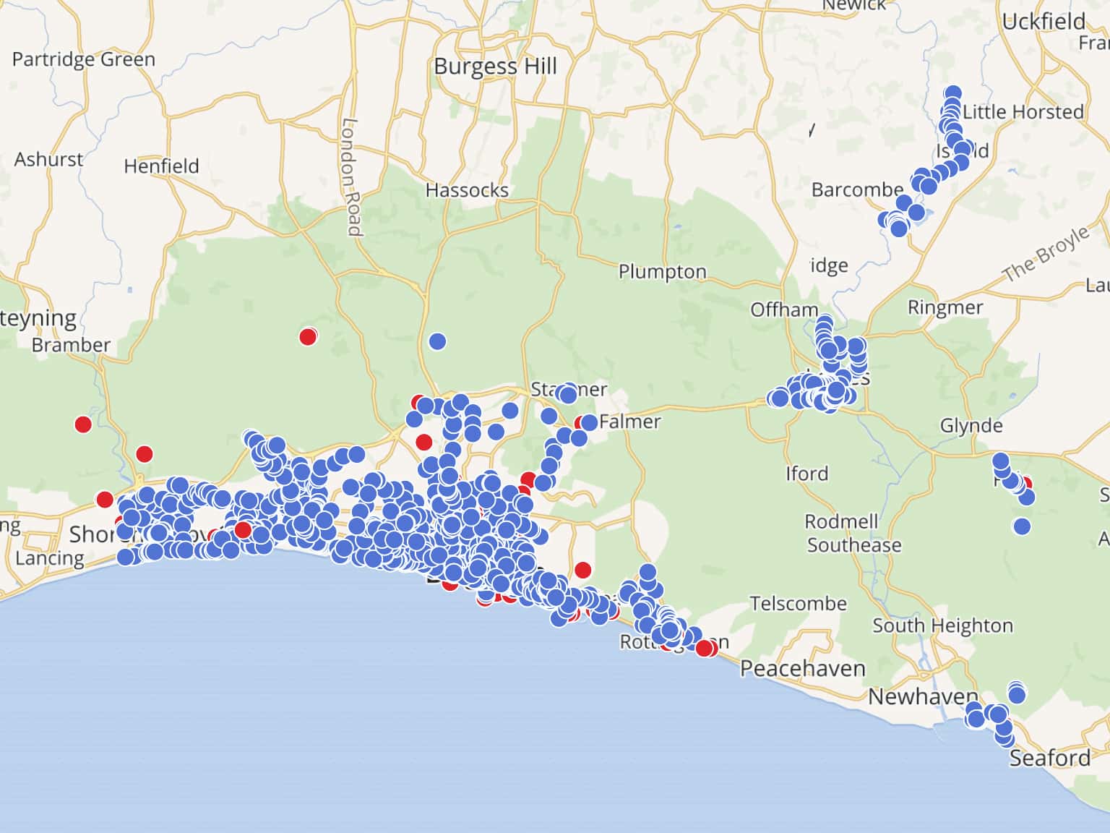This screenshot has height=833, width=1110.
Task: Select the red marker overlapping the Firle cluster
Action: click(x=1025, y=484)
